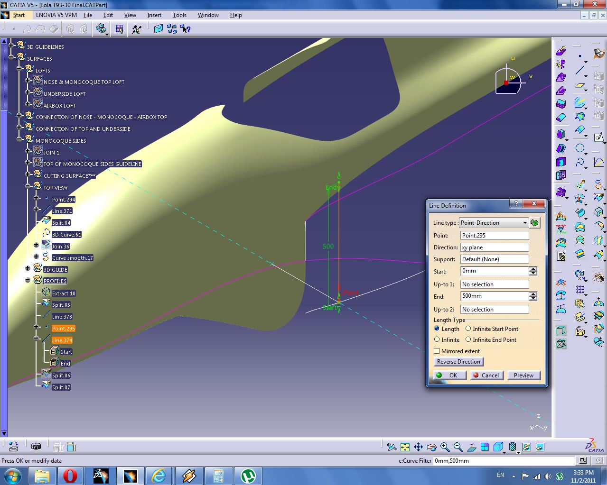
Task: Open the Start menu in menu bar
Action: click(x=19, y=15)
